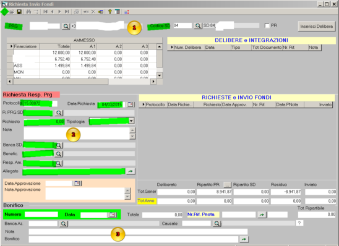Click the open folder toolbar icon

click(12, 12)
